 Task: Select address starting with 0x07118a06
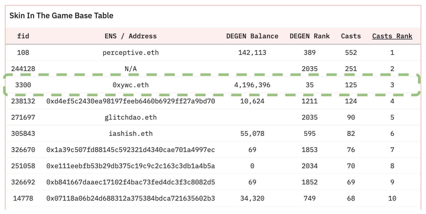[130, 198]
